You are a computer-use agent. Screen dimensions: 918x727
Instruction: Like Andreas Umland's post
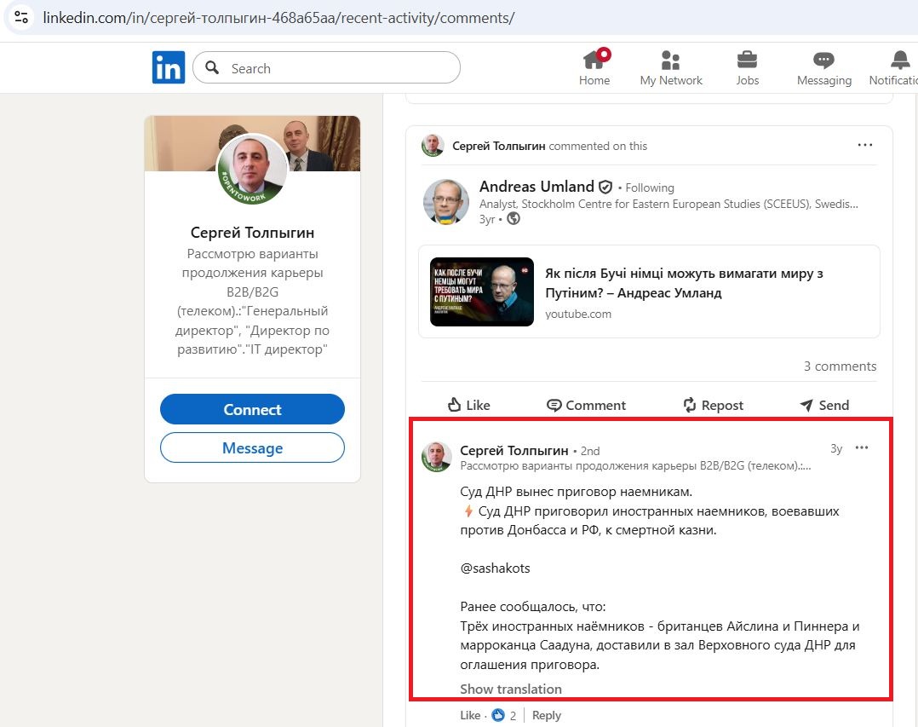pos(468,405)
